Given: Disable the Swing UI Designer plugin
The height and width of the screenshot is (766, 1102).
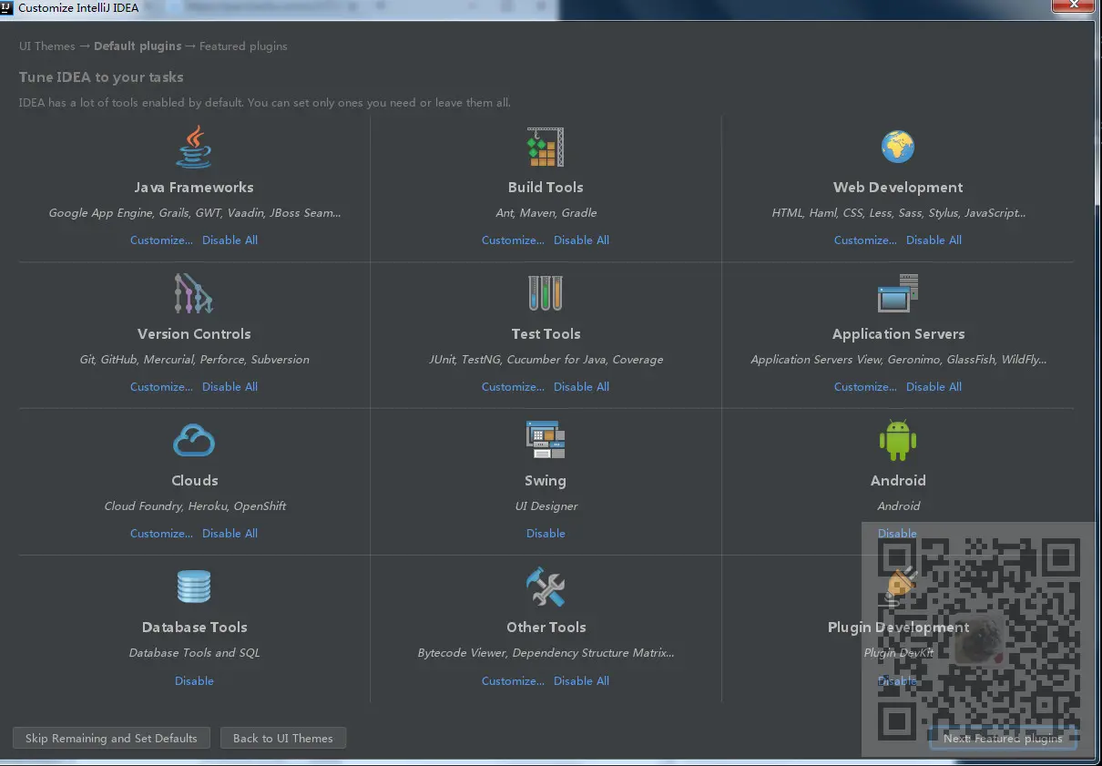Looking at the screenshot, I should coord(546,534).
